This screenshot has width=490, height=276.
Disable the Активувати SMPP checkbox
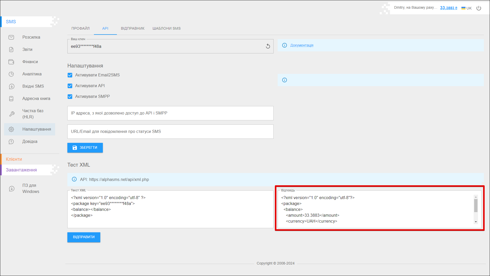point(70,97)
